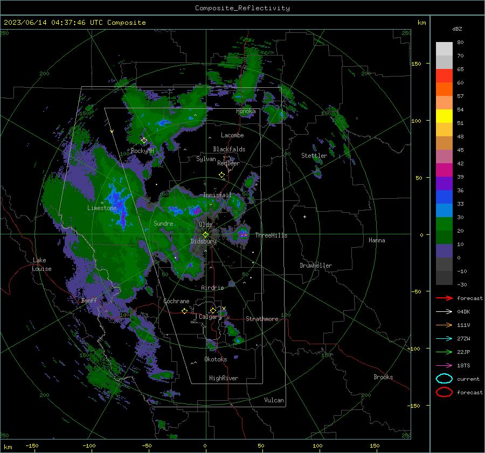Viewport: 485px width, 453px height.
Task: Click the dBZ legend heading
Action: point(457,29)
